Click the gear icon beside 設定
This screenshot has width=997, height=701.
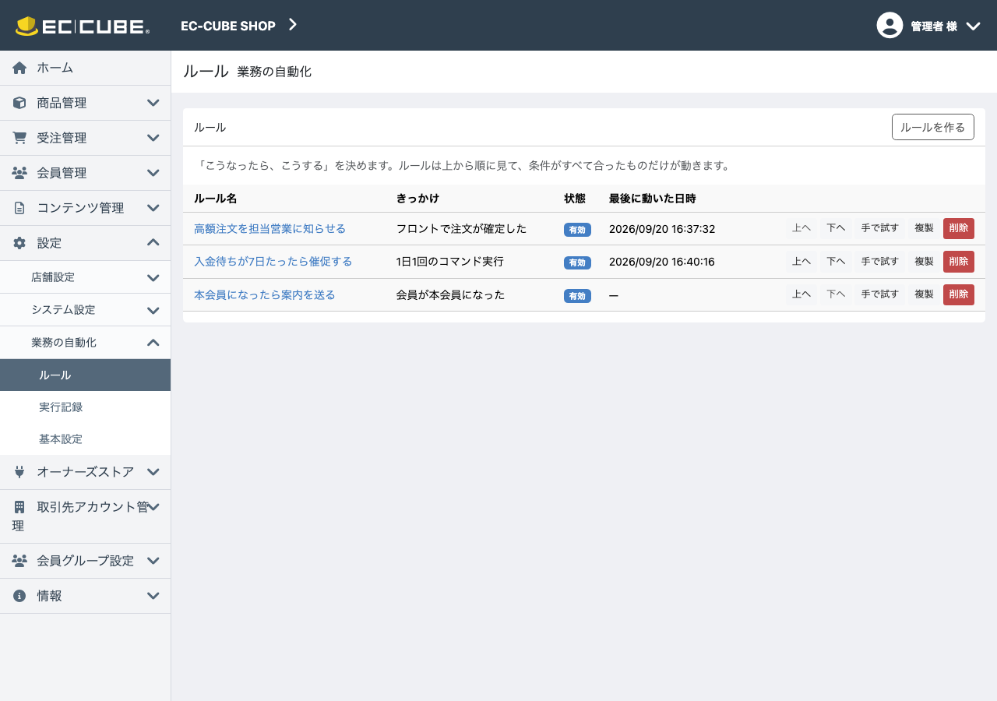point(19,243)
